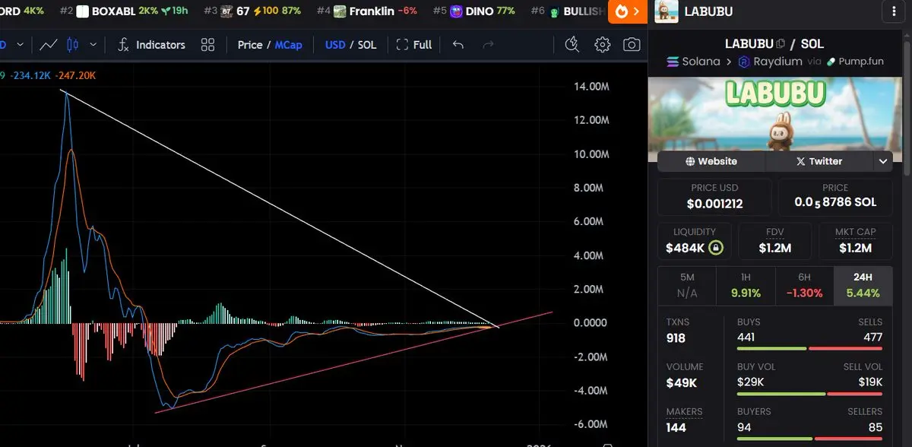Select the candlestick chart type icon

73,45
